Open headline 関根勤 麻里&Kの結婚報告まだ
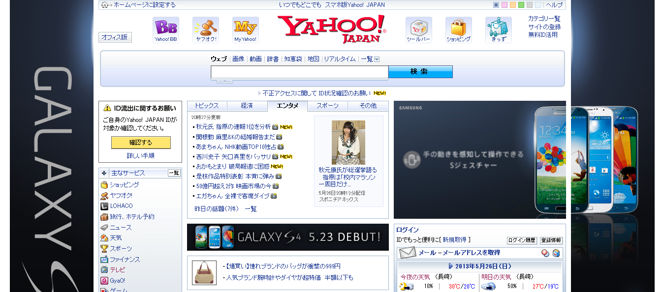 point(235,137)
